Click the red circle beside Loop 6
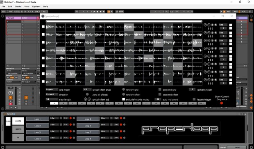This screenshot has height=149, width=254. (121, 125)
